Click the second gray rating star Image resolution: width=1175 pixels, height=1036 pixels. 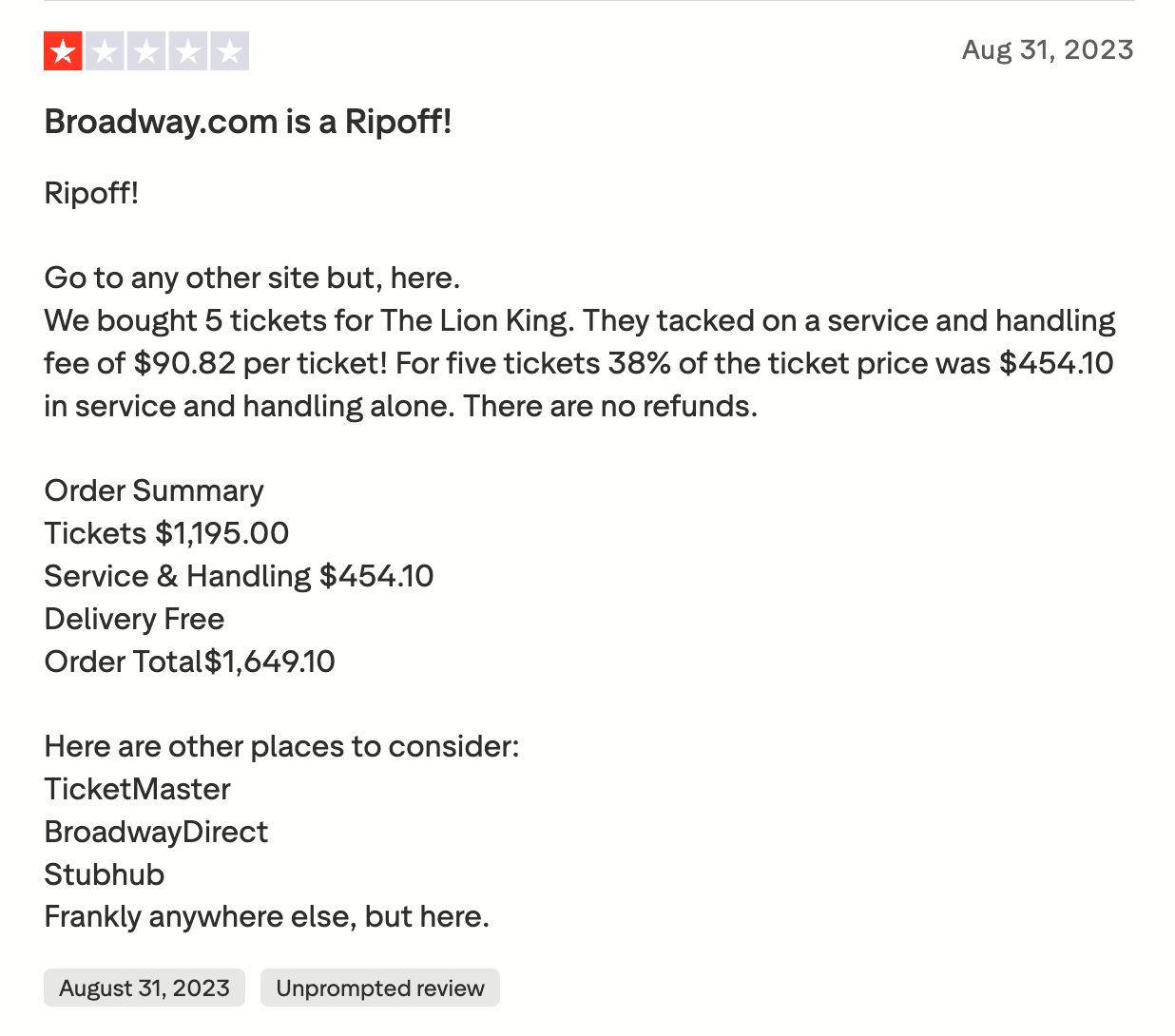coord(105,51)
